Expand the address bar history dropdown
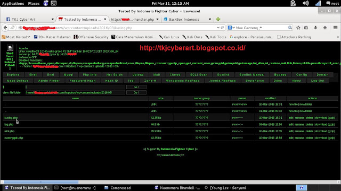Viewport: 341px width, 191px height. 218,28
